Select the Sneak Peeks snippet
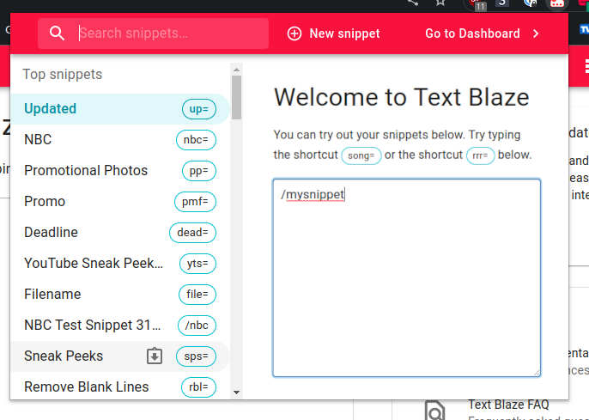589x420 pixels. point(120,356)
